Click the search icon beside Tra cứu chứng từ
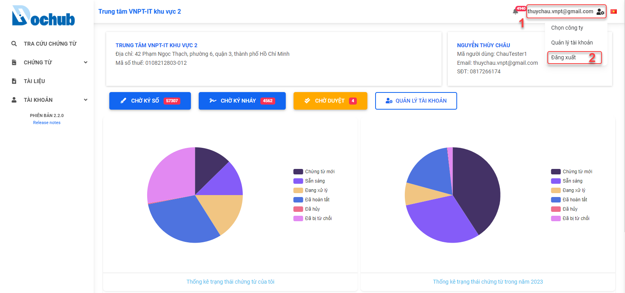This screenshot has width=625, height=293. pyautogui.click(x=14, y=44)
